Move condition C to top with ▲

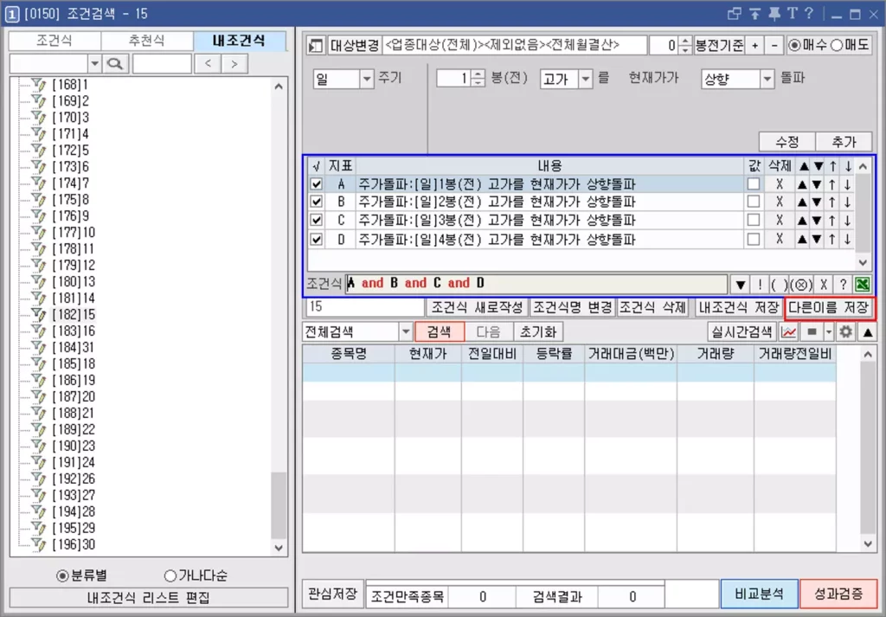[x=802, y=221]
